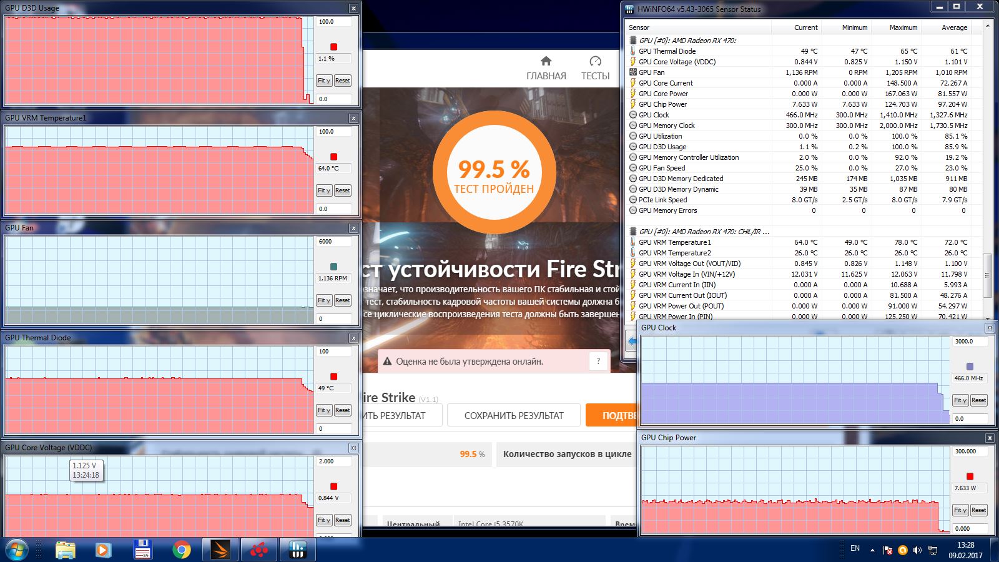The image size is (999, 562).
Task: Click the icon beside PCIe Link Speed row
Action: coord(632,200)
